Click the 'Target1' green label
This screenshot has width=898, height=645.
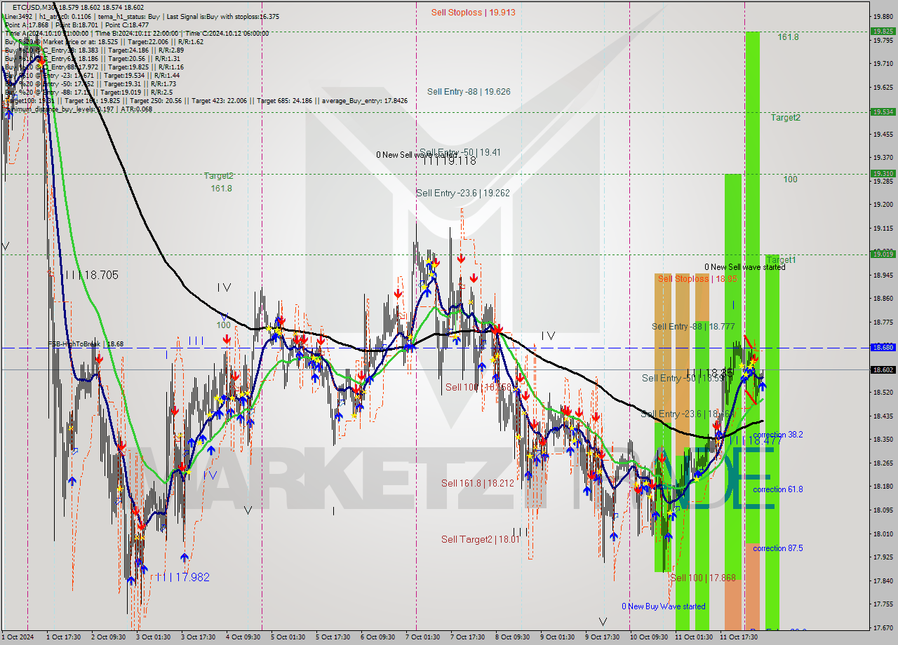point(781,259)
